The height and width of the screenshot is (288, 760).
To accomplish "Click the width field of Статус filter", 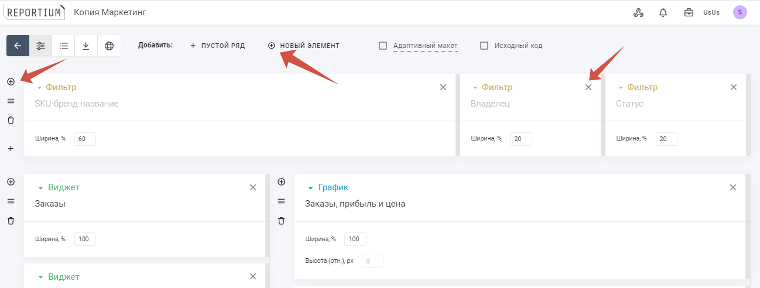I will (666, 139).
